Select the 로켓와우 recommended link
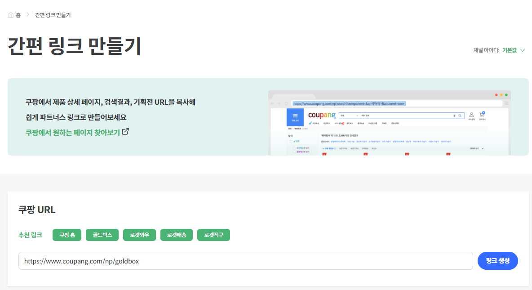532x290 pixels. pyautogui.click(x=139, y=235)
